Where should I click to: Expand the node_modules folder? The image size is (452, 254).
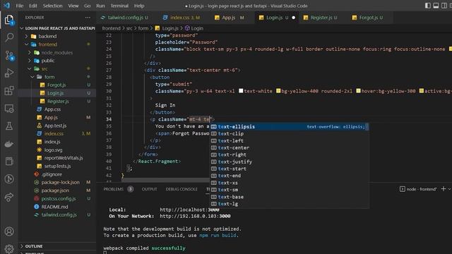56,53
